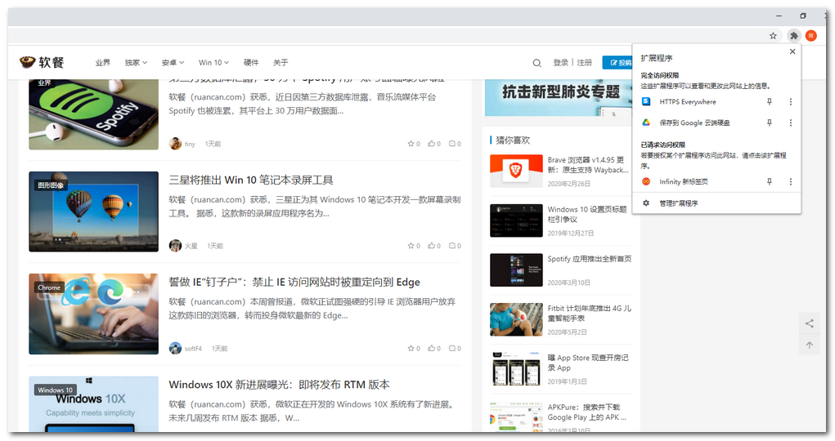Click author avatar of softF4
Screen dimensions: 835x441
pyautogui.click(x=175, y=349)
